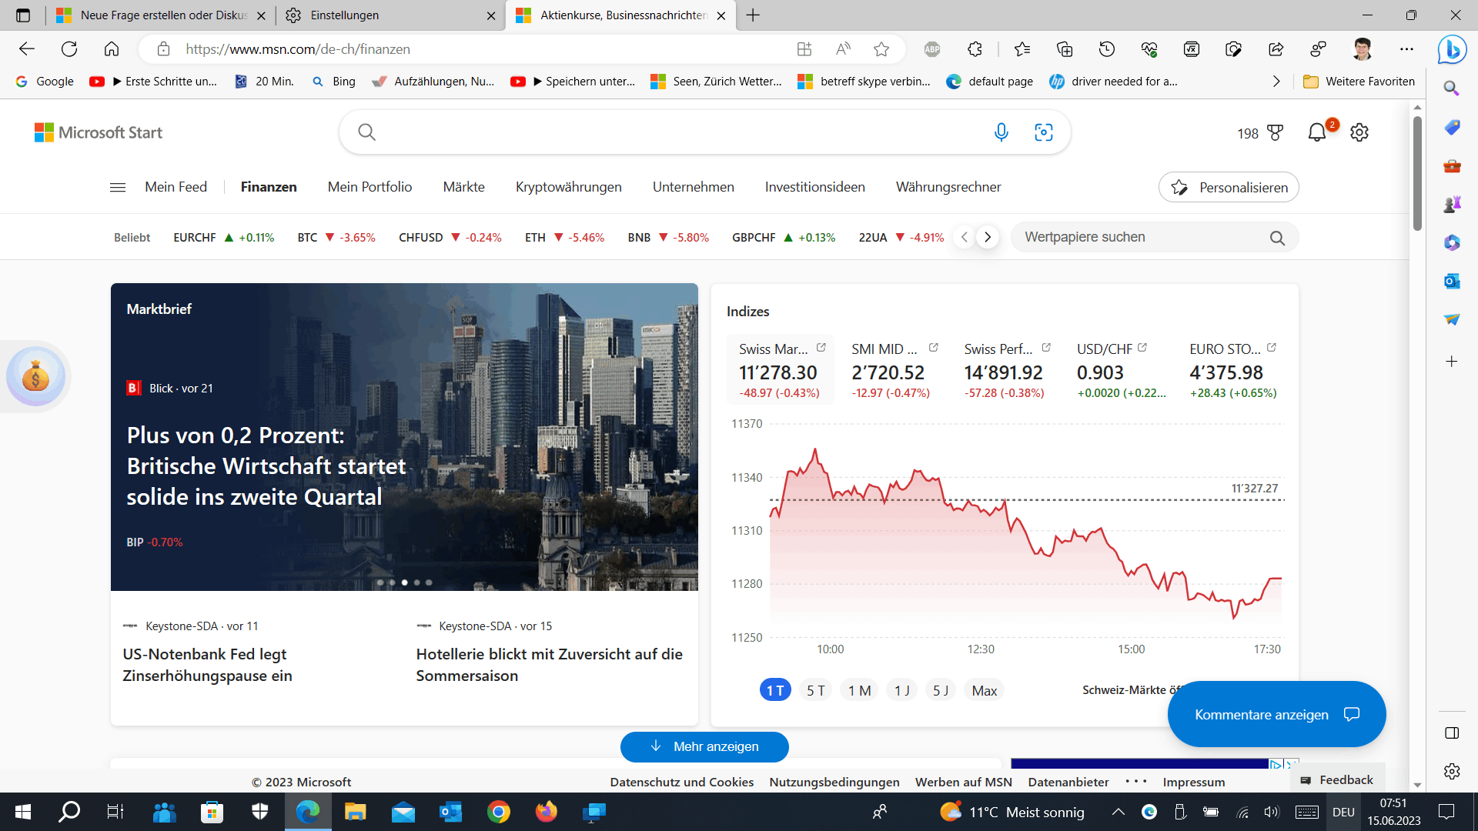Show next ticker items with right chevron
Image resolution: width=1478 pixels, height=831 pixels.
coord(988,237)
